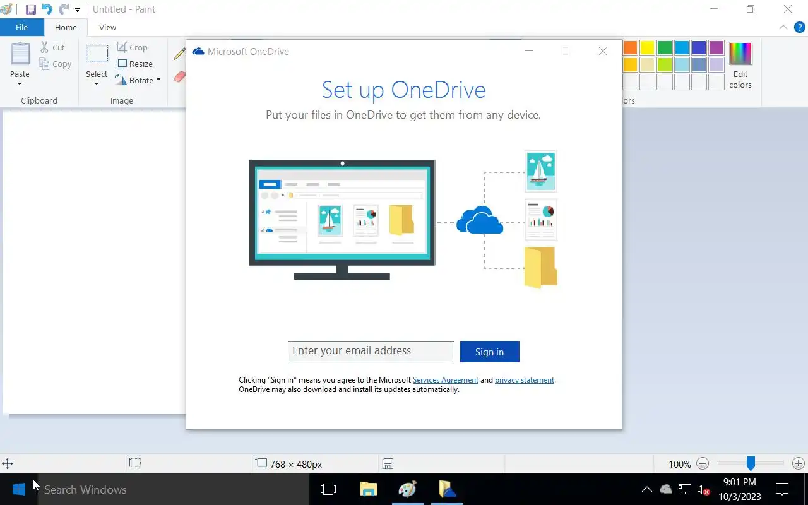The image size is (808, 505).
Task: Click the white Paint canvas
Action: (95, 262)
